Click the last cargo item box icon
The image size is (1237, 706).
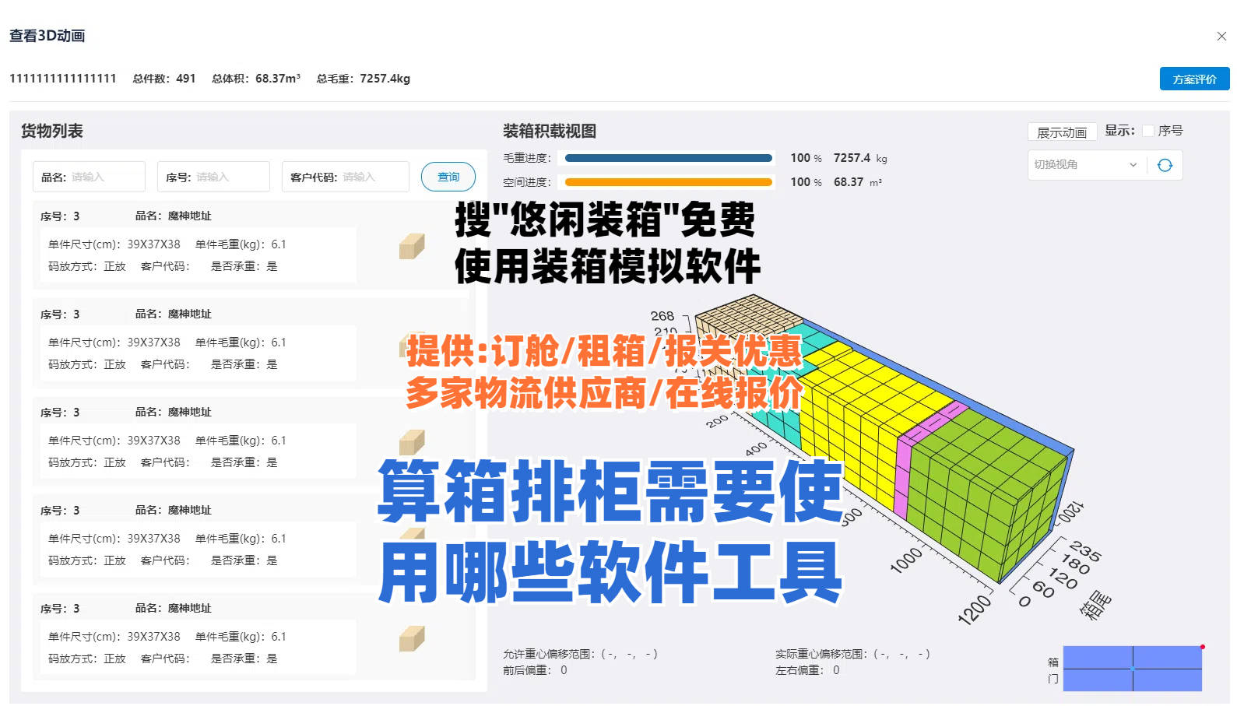[412, 639]
